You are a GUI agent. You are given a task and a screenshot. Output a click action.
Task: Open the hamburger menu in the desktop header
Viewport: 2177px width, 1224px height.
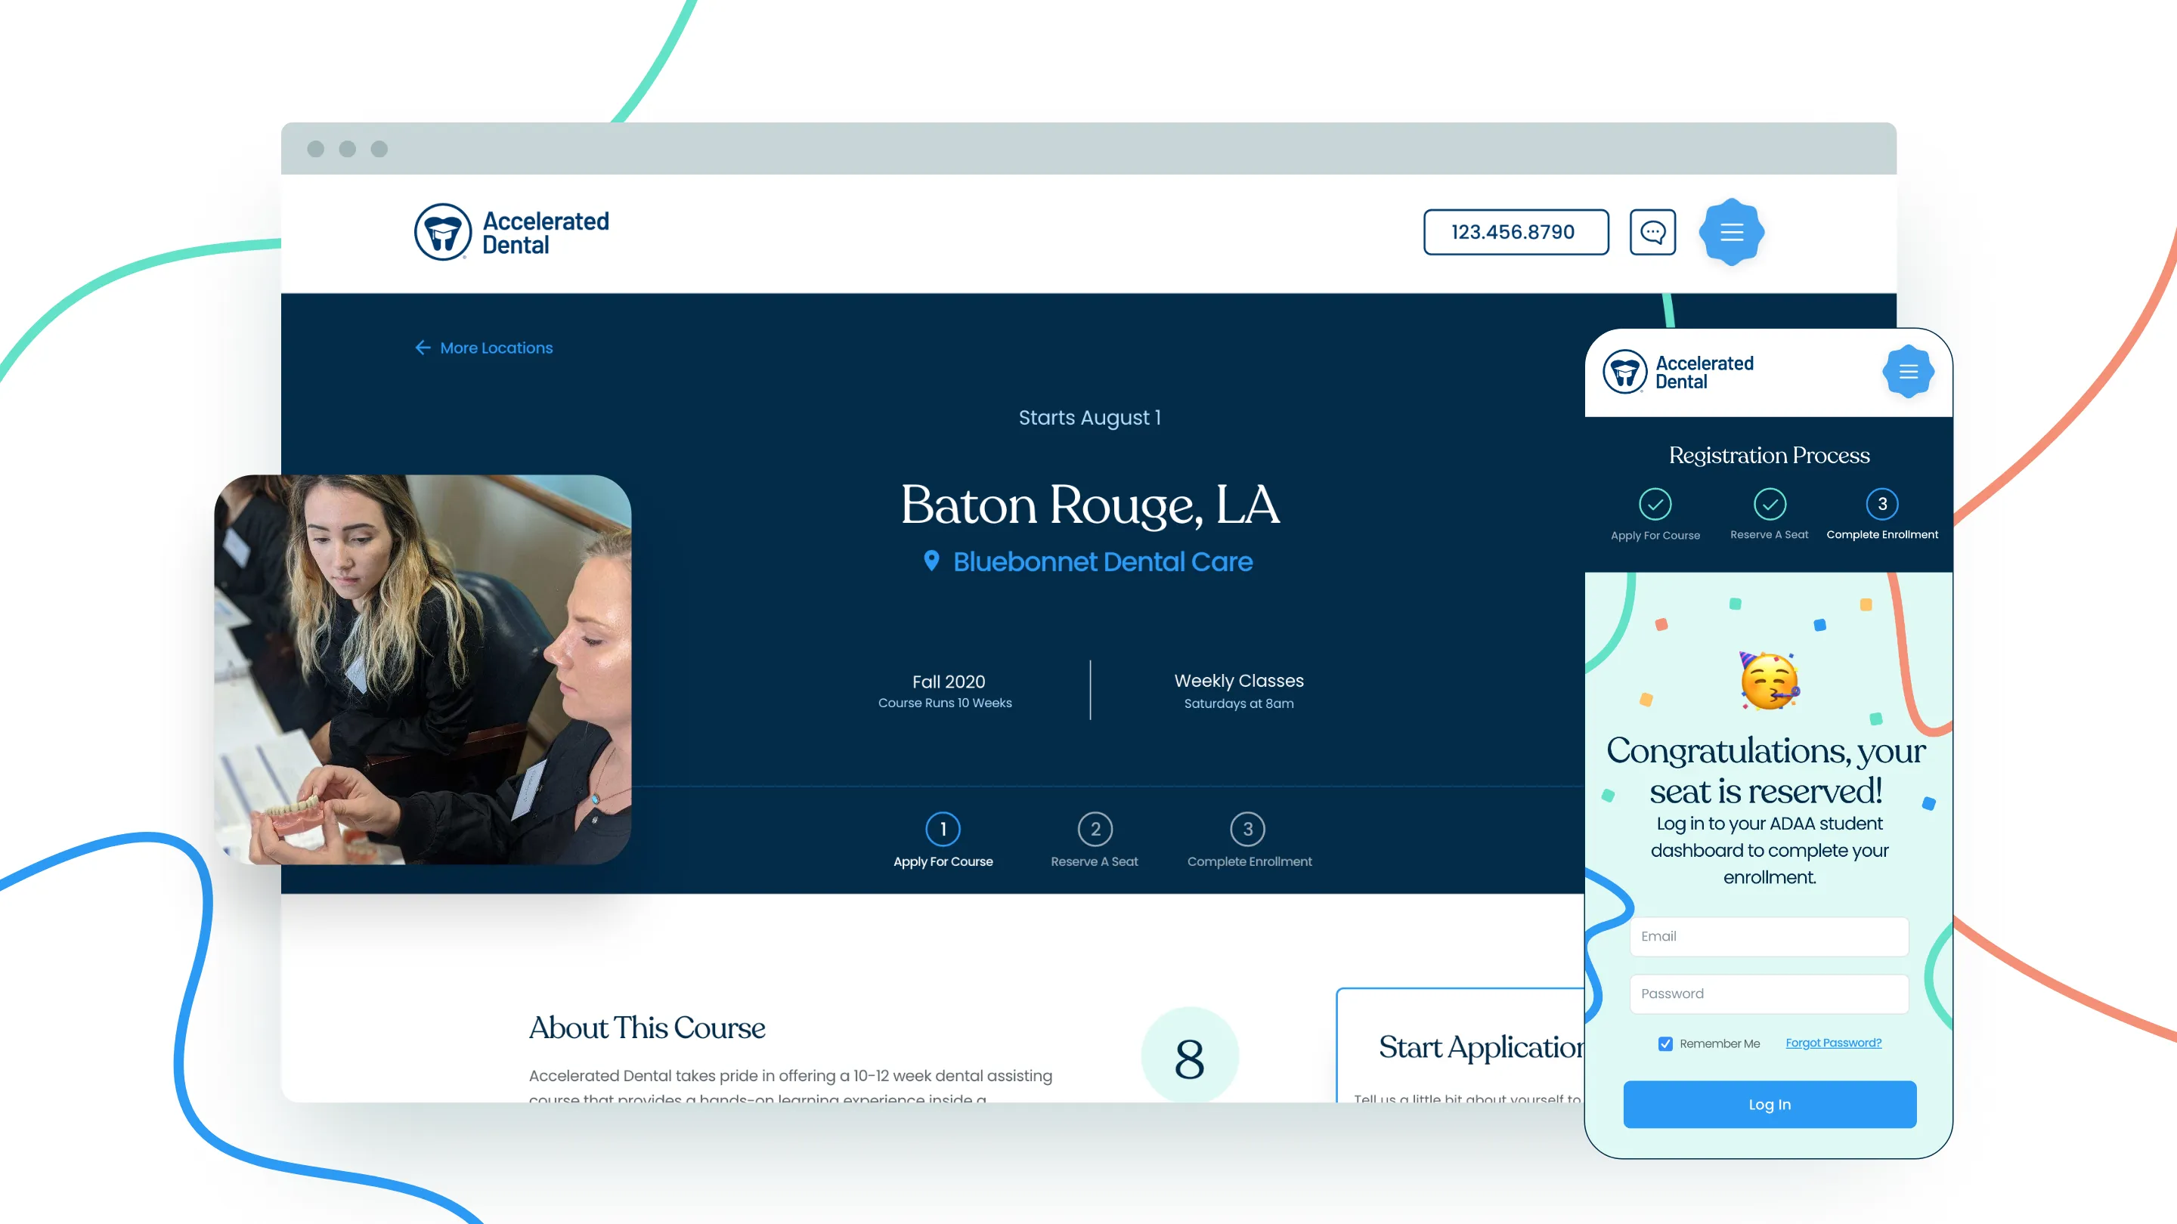1731,231
